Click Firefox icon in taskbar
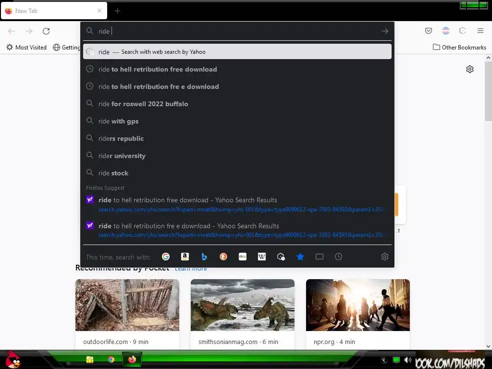The height and width of the screenshot is (369, 492). click(x=132, y=359)
